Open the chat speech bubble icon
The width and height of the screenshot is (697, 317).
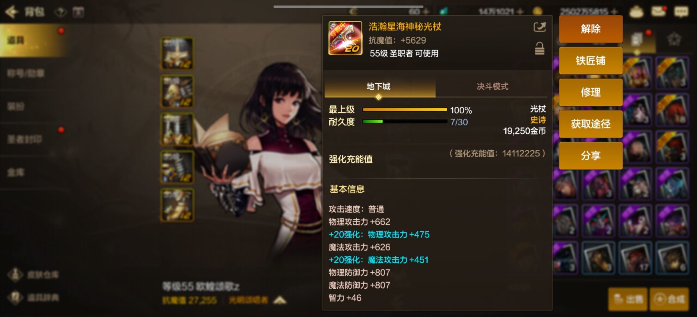[681, 12]
